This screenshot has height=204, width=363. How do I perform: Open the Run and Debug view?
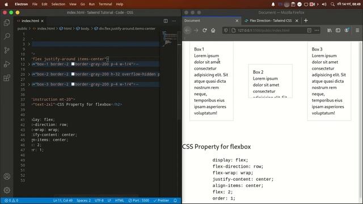pos(7,64)
